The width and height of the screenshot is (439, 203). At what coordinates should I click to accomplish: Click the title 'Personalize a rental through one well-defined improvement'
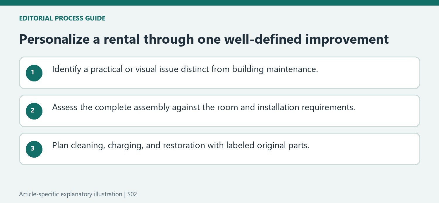(x=204, y=39)
